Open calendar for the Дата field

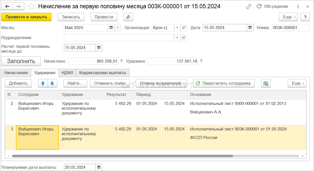[x=250, y=28]
